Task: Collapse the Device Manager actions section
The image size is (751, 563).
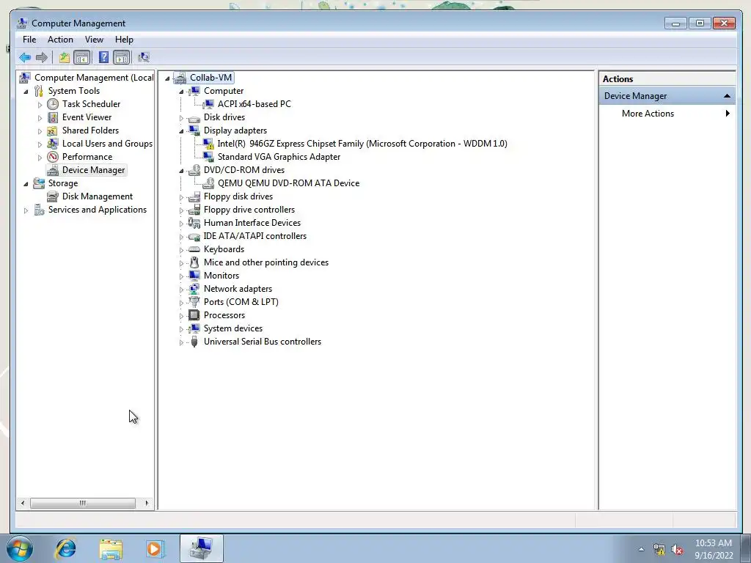Action: point(727,96)
